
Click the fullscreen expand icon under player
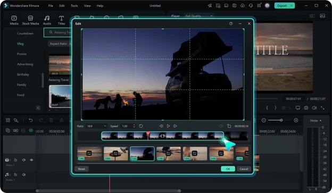pos(322,108)
